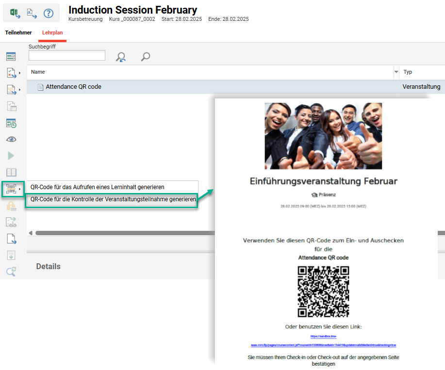
Task: Click the Einführungsveranstaltung Februar title
Action: [x=324, y=181]
